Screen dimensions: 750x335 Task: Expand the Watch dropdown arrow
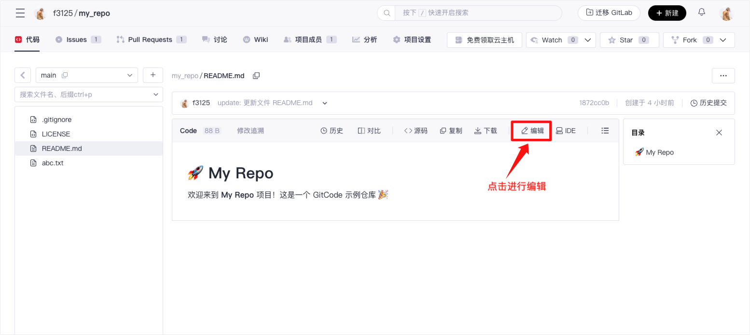(x=588, y=40)
